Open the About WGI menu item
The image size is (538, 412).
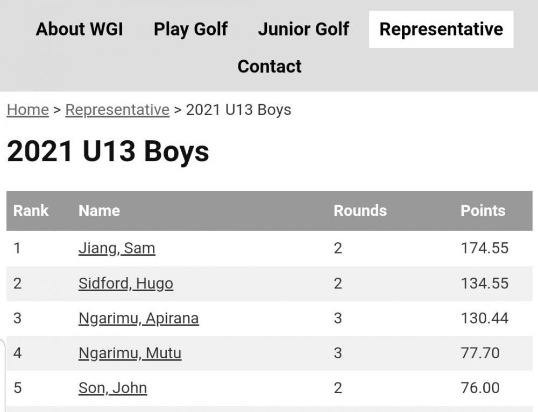79,30
